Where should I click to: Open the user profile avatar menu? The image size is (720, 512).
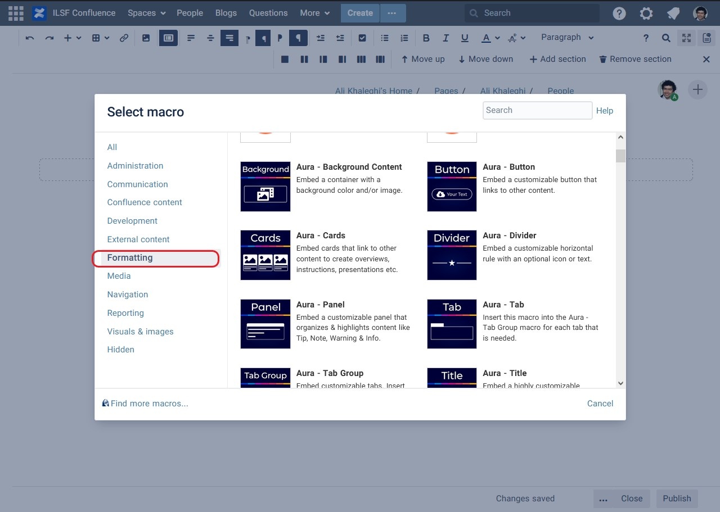point(700,13)
